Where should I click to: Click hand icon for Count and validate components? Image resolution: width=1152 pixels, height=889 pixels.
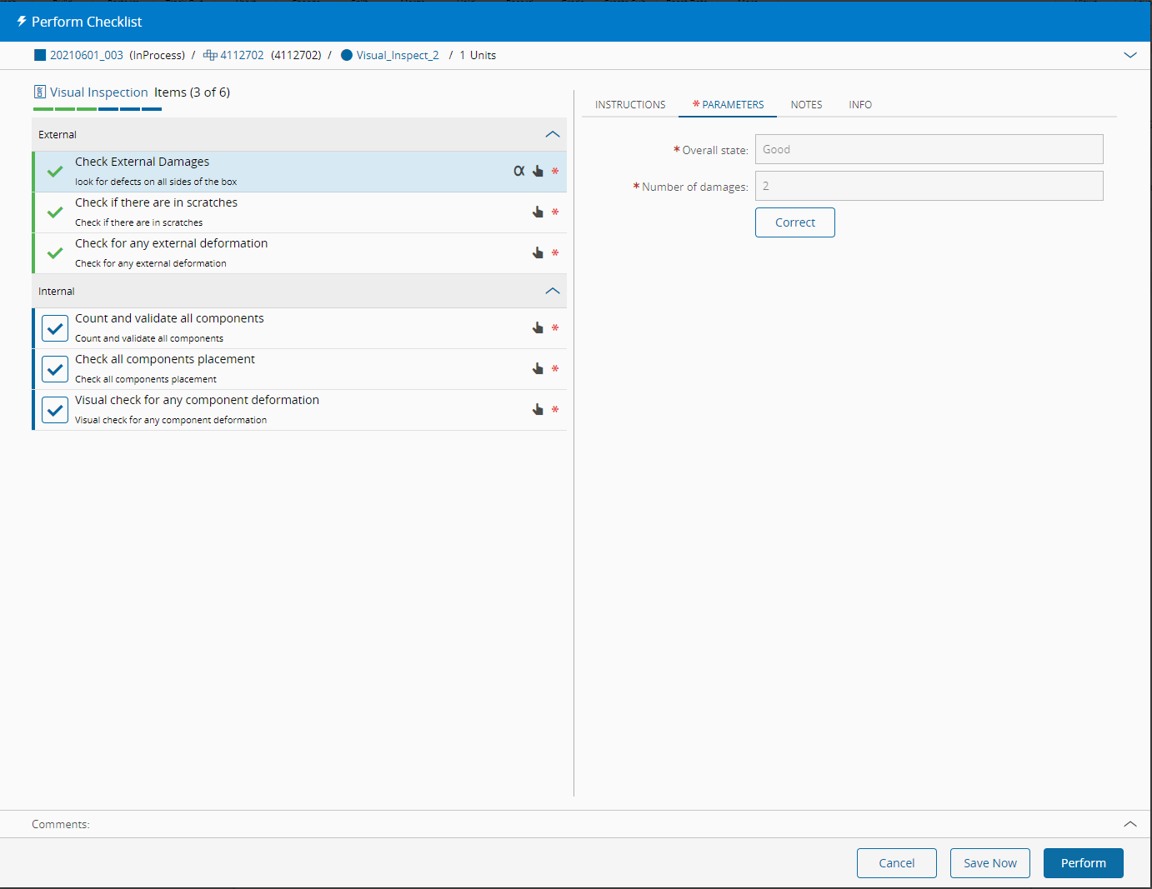[x=538, y=327]
